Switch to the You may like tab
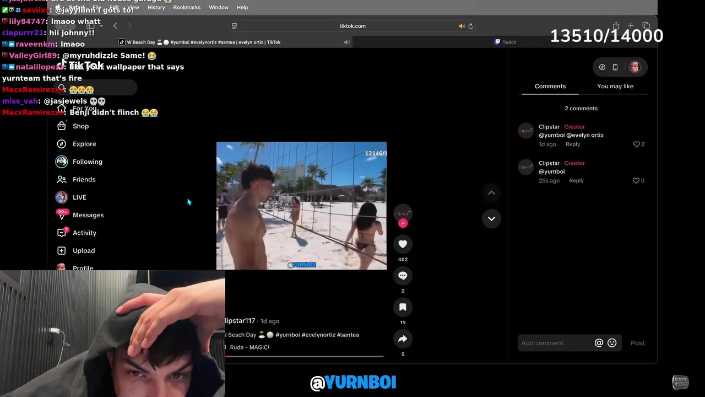This screenshot has height=397, width=705. (615, 86)
